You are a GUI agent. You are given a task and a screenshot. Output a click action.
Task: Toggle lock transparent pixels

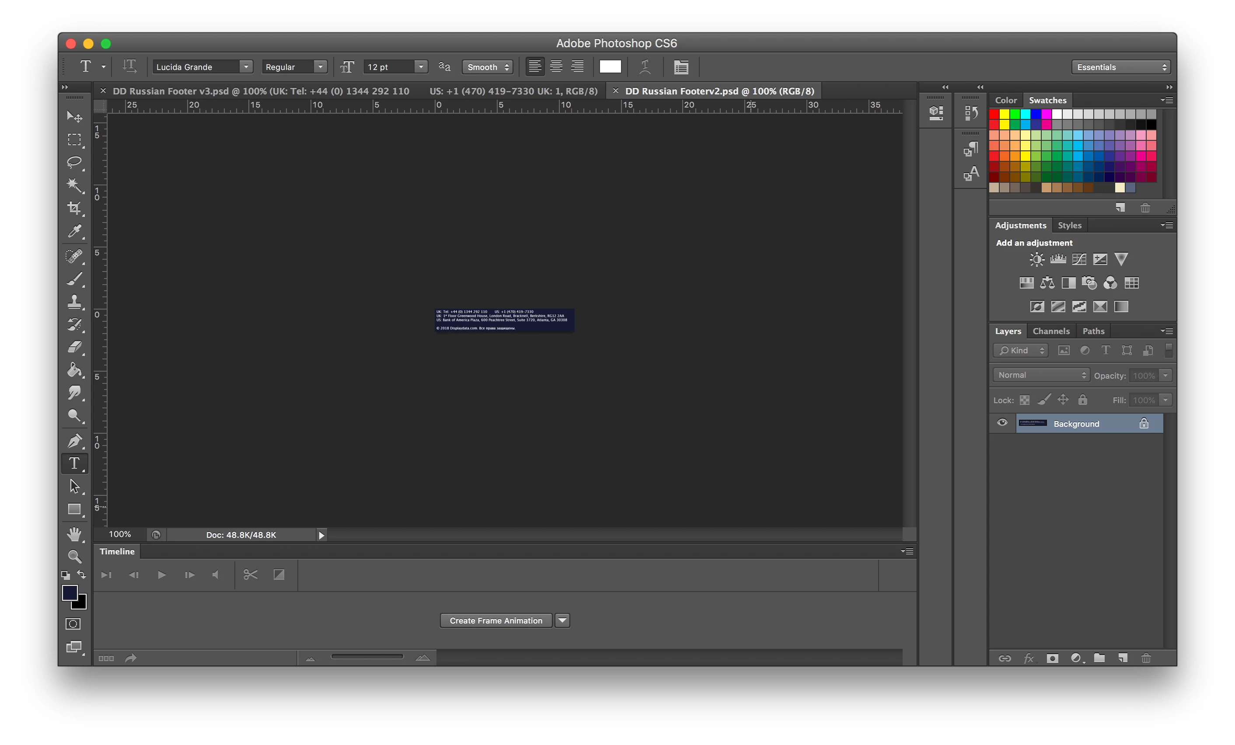point(1025,400)
